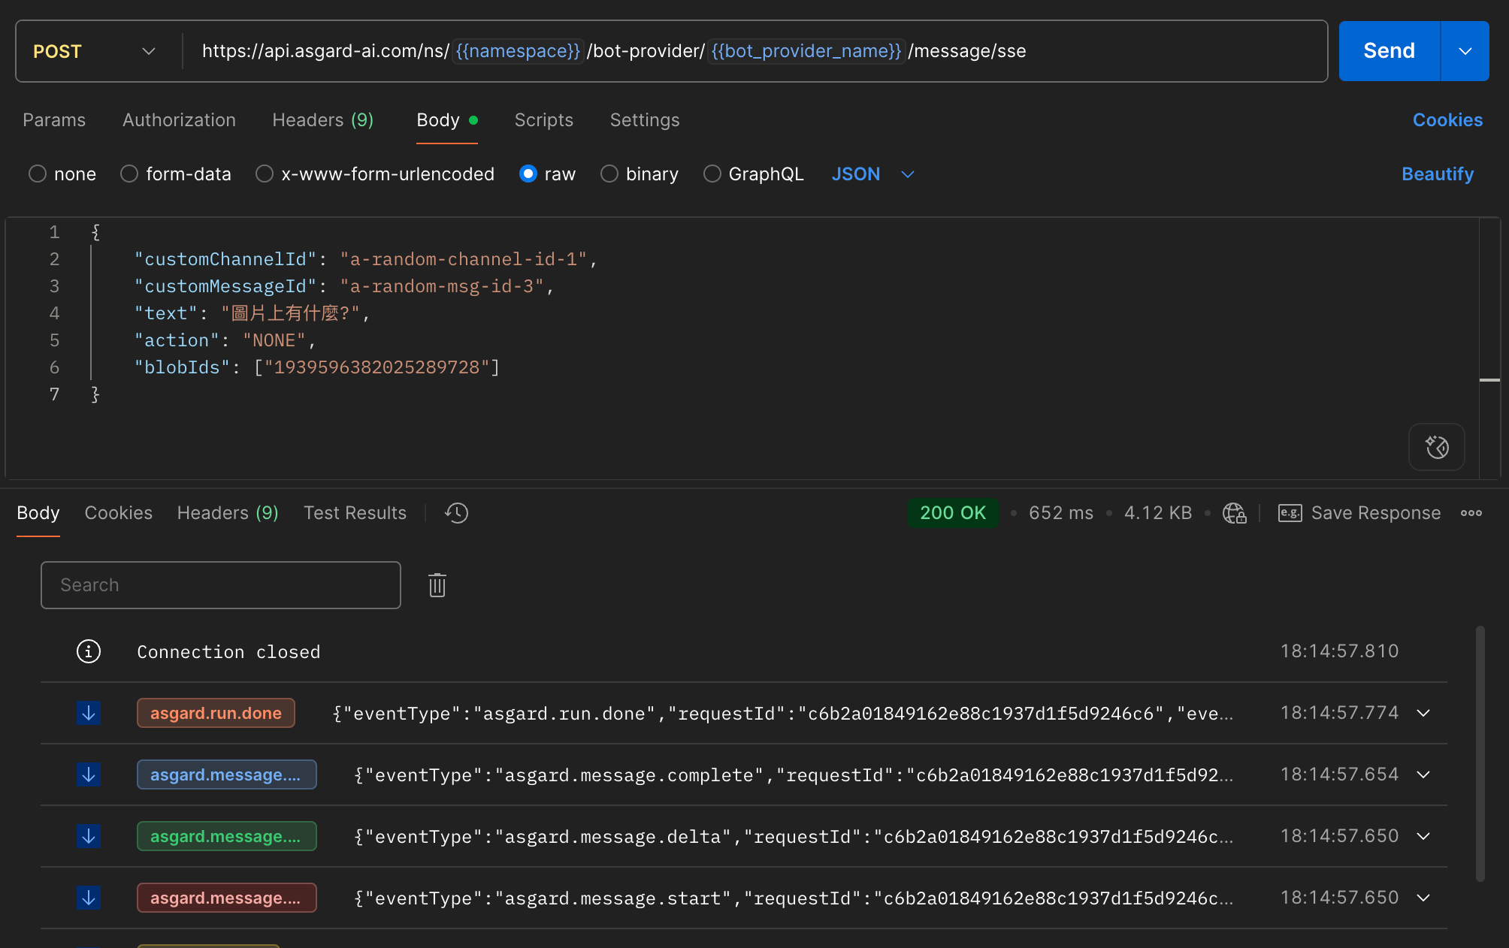1509x948 pixels.
Task: Expand the asgard.run.done event row
Action: click(1423, 713)
